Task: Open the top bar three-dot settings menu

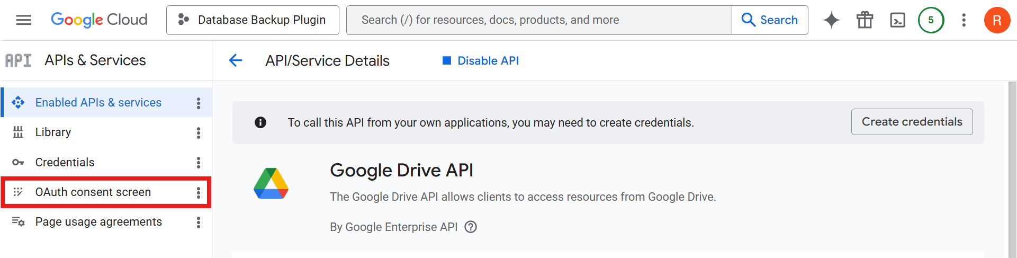Action: pyautogui.click(x=964, y=20)
